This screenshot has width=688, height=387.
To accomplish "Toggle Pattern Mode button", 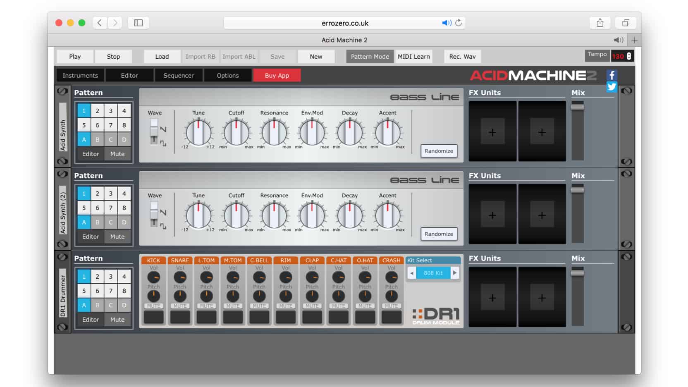I will [370, 57].
